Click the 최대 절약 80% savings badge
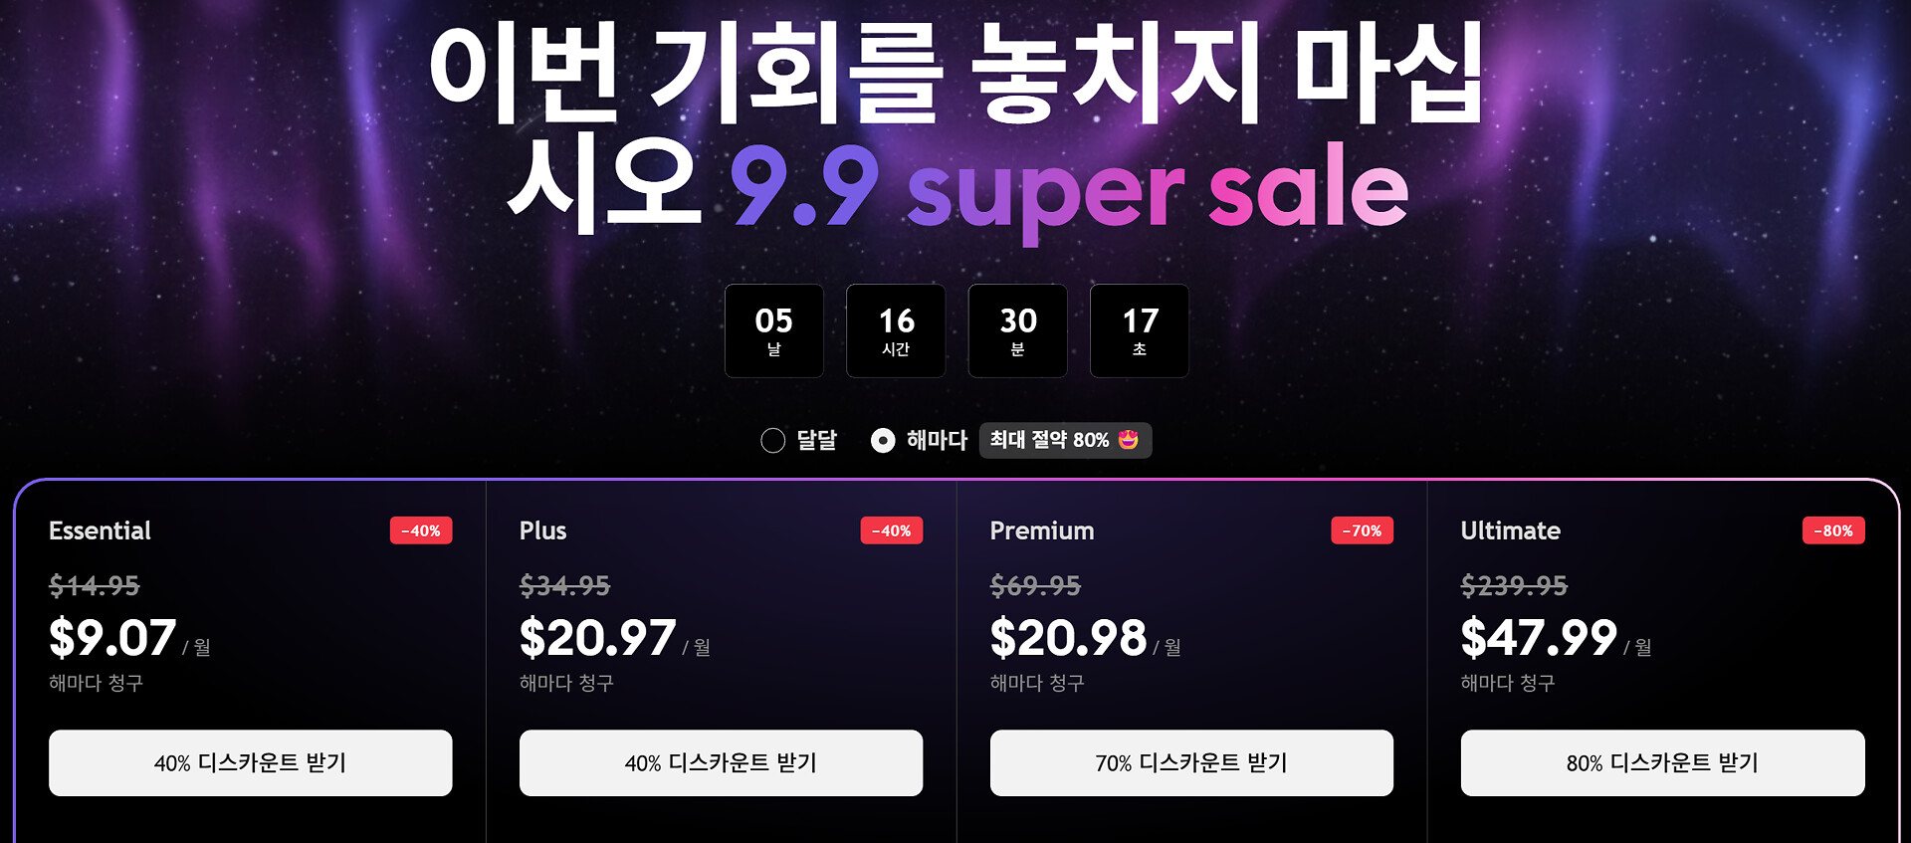The image size is (1911, 843). 1065,441
